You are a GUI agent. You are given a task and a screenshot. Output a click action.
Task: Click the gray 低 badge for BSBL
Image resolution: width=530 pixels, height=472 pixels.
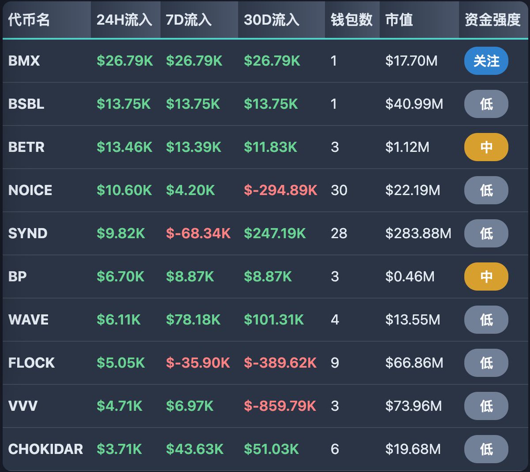click(x=486, y=104)
